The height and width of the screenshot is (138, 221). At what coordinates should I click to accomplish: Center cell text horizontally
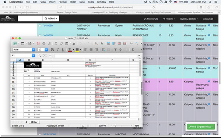click(x=91, y=50)
